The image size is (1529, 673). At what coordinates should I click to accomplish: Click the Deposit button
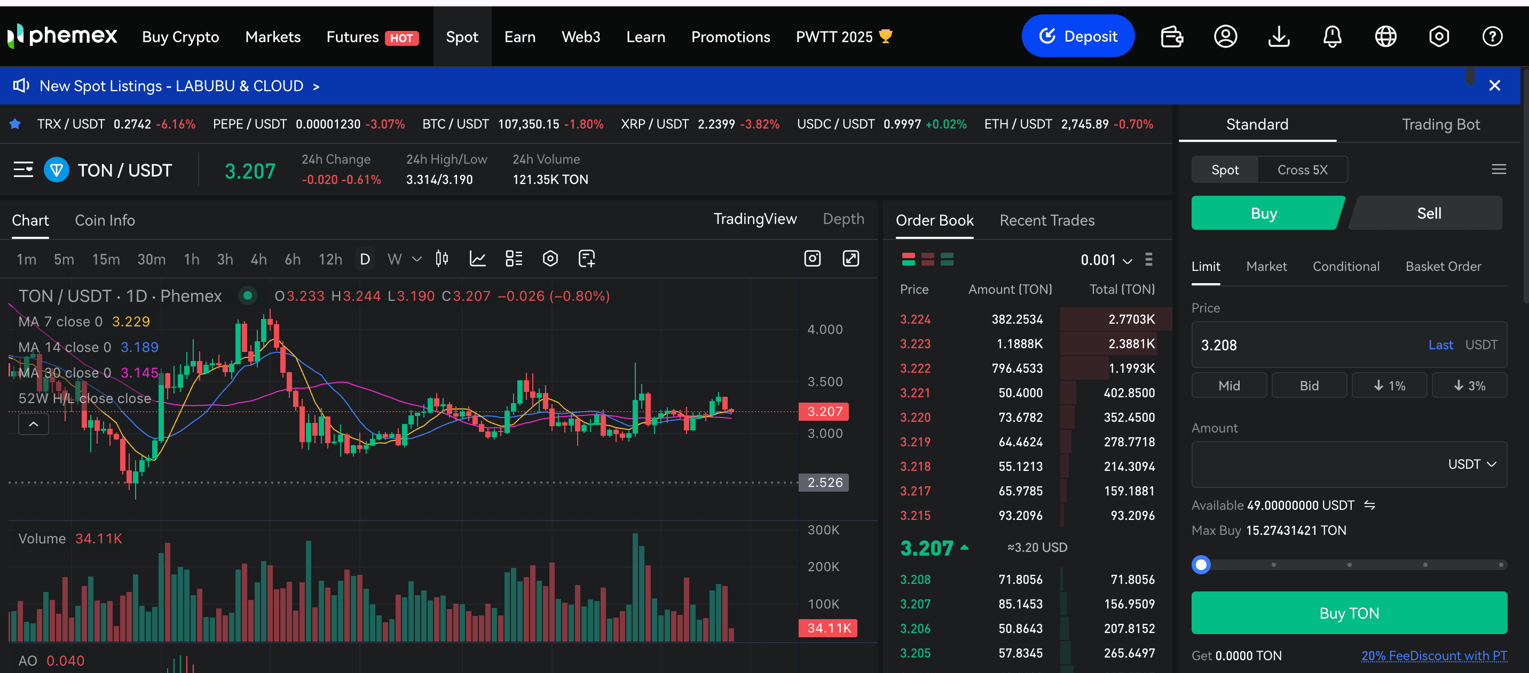pyautogui.click(x=1078, y=36)
